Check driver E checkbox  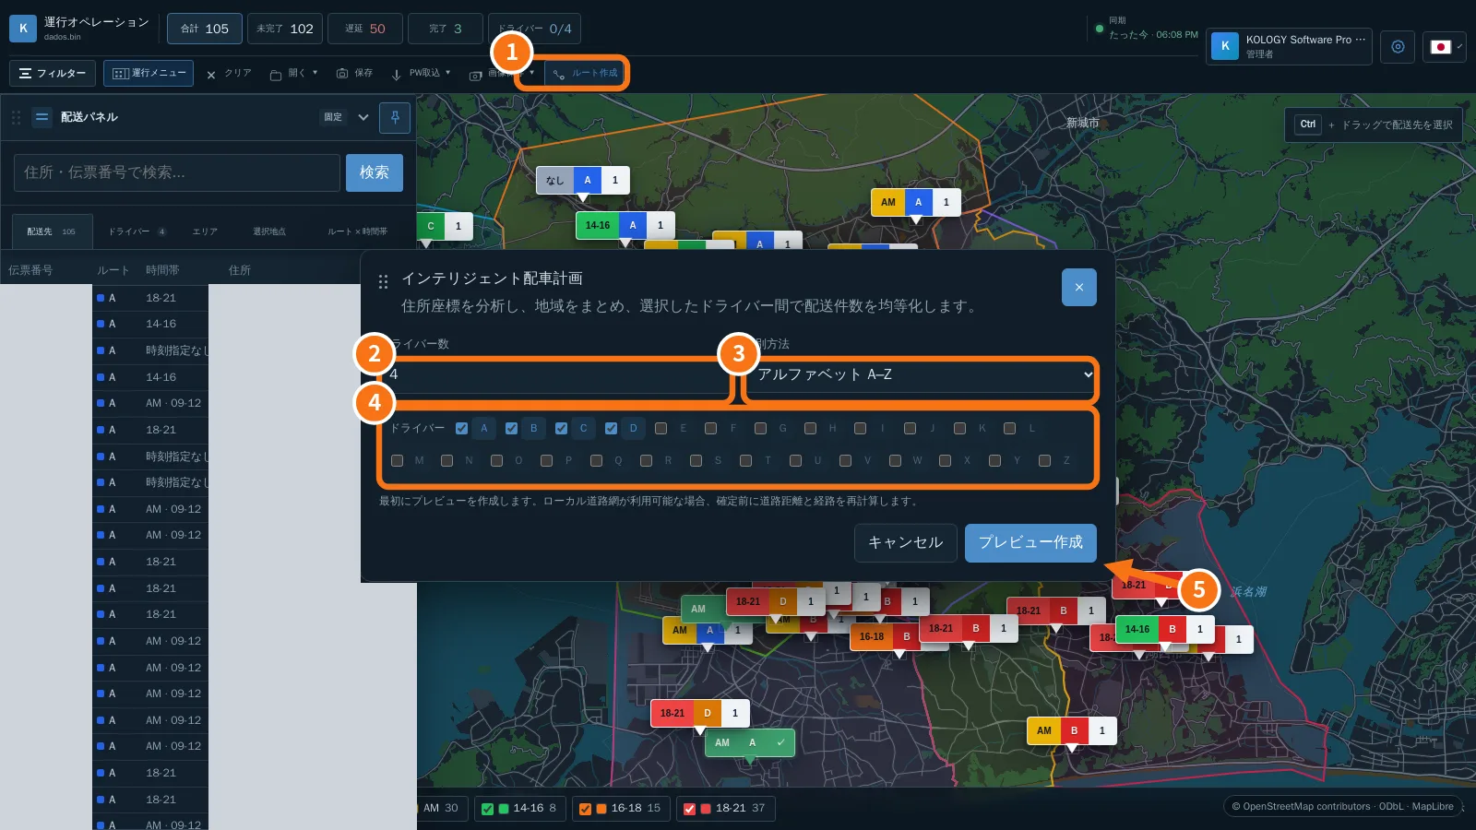click(661, 428)
